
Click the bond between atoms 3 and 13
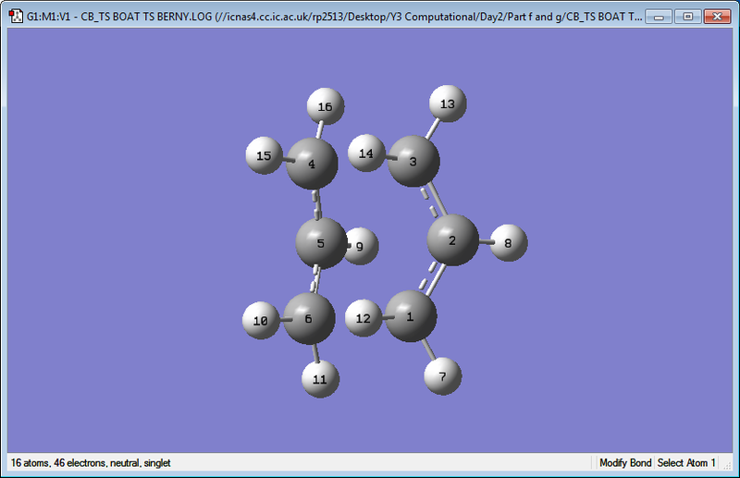433,129
